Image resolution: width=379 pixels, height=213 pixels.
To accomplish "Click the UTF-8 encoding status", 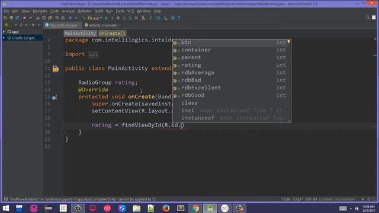I will 311,199.
